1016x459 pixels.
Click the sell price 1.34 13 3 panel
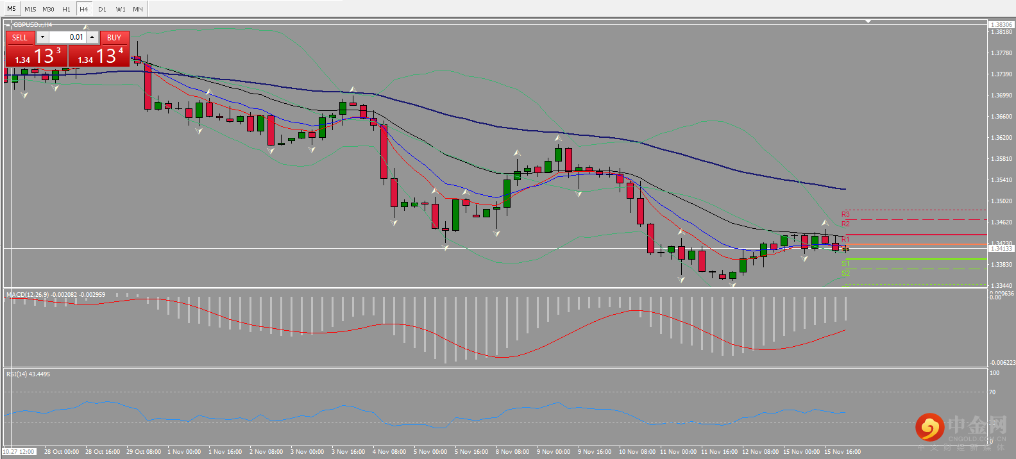coord(37,56)
